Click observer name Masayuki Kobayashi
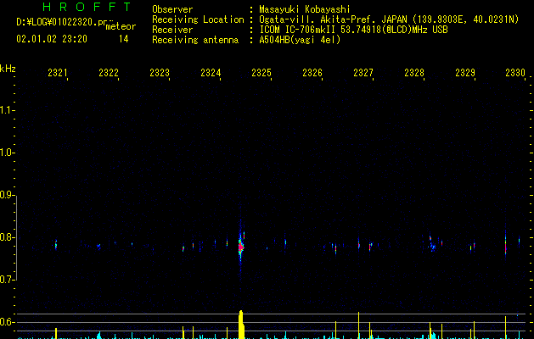 point(304,9)
